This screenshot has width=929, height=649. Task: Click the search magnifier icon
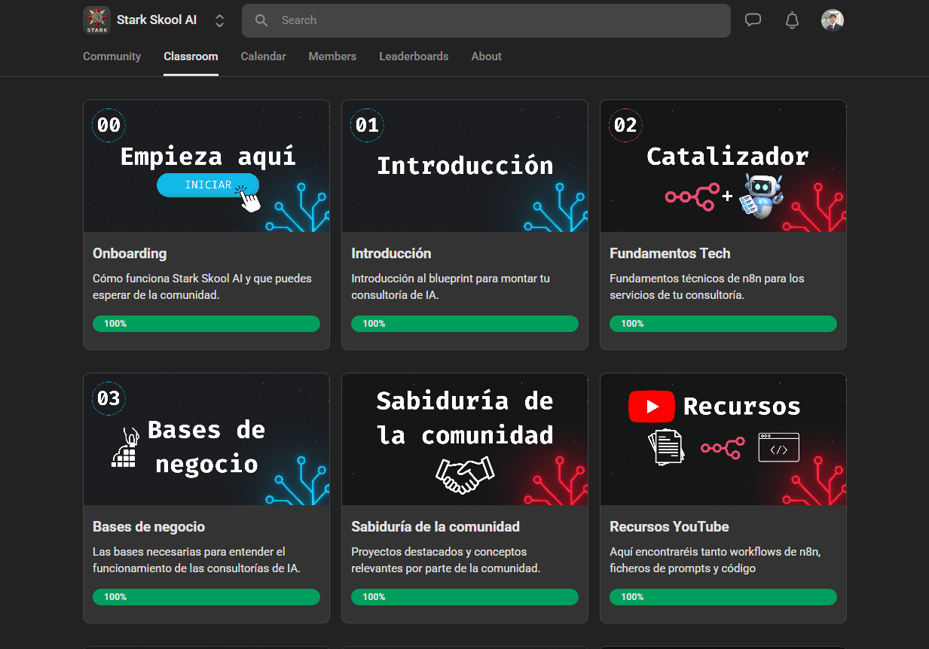click(x=261, y=20)
